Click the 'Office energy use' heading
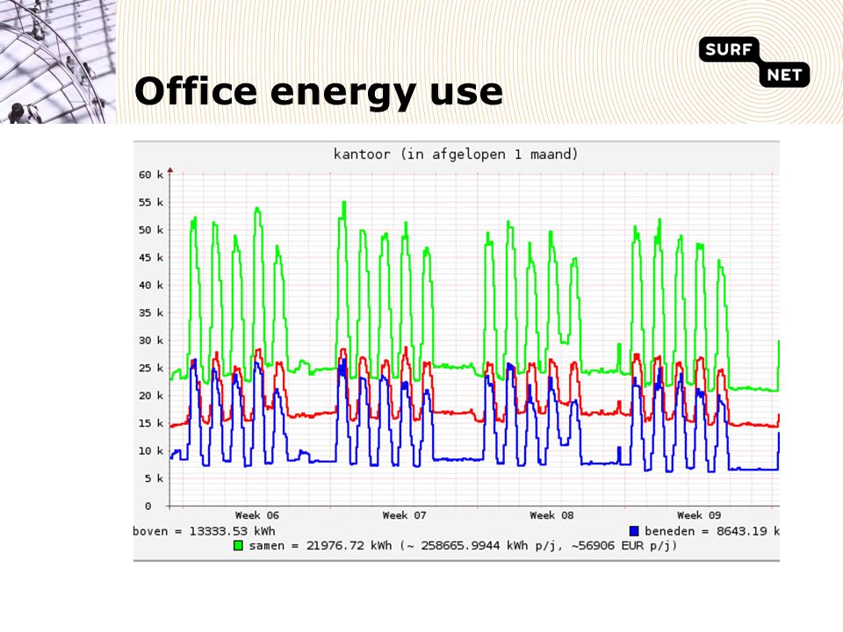Image resolution: width=843 pixels, height=632 pixels. [x=318, y=91]
